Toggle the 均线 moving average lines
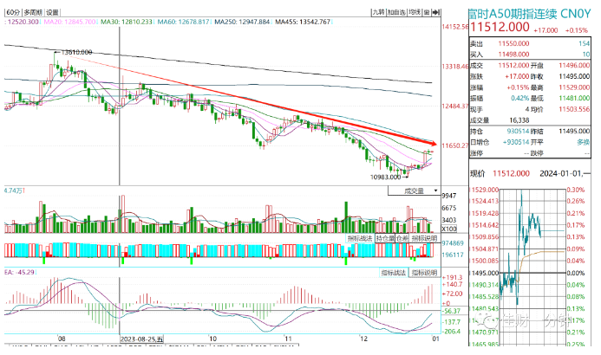This screenshot has width=601, height=355. pyautogui.click(x=415, y=12)
